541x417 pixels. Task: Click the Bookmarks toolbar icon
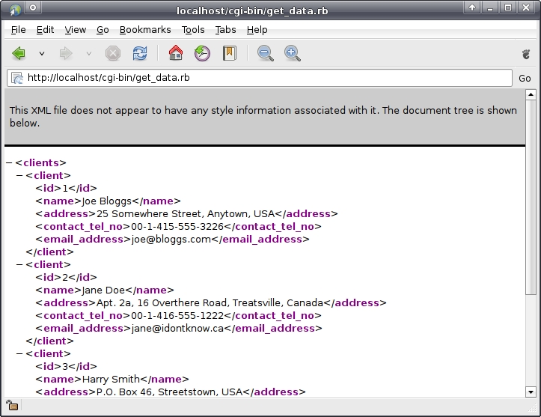pyautogui.click(x=230, y=53)
